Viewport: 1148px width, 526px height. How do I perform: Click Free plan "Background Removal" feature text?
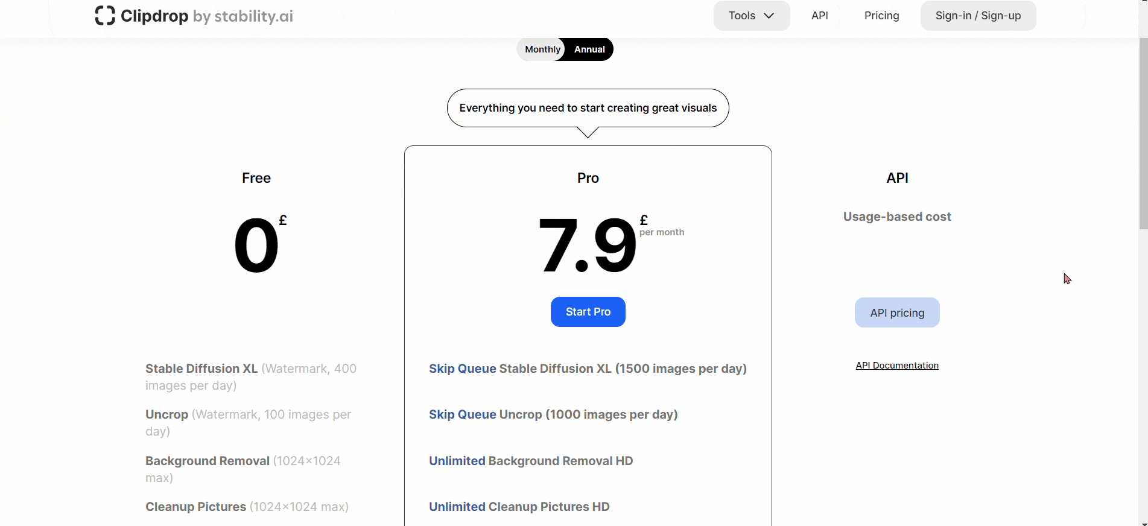coord(243,469)
